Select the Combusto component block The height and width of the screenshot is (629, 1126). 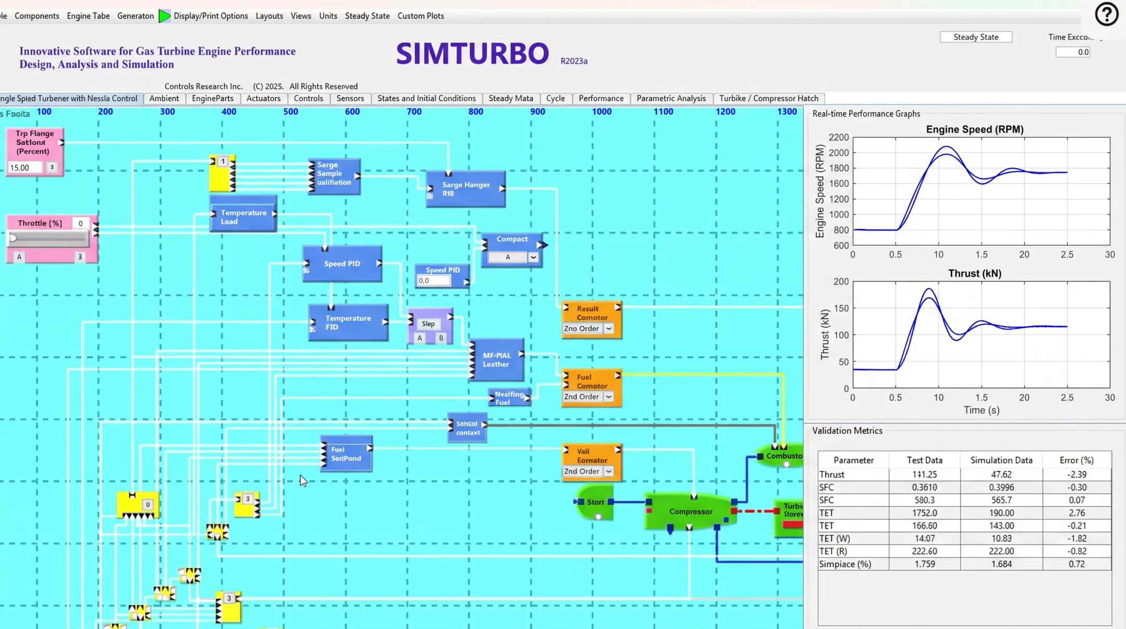(x=780, y=455)
